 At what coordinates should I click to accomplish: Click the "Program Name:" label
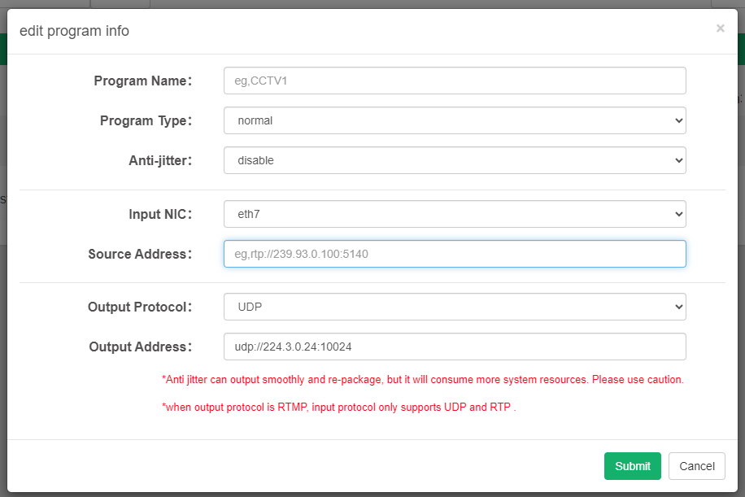pos(142,81)
